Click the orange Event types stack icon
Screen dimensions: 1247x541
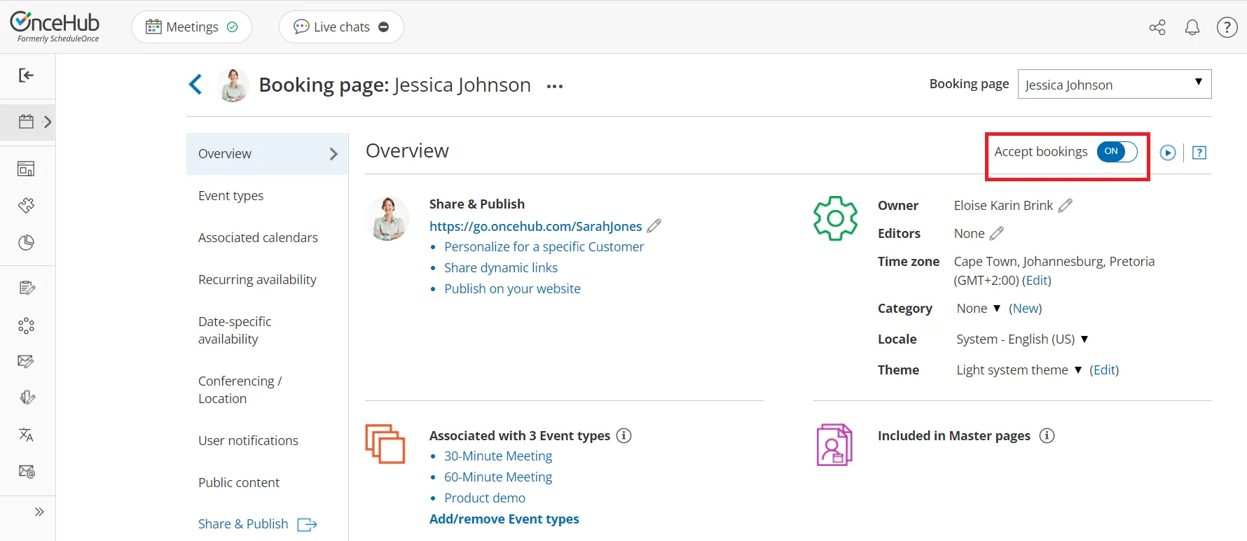click(x=385, y=444)
